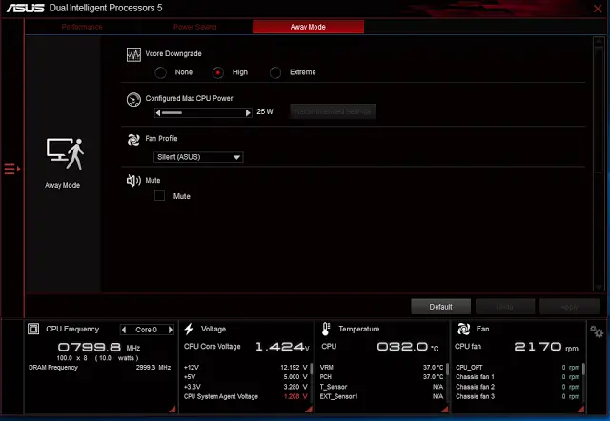Viewport: 610px width, 421px height.
Task: Click the Voltage lightning bolt icon
Action: pos(189,329)
